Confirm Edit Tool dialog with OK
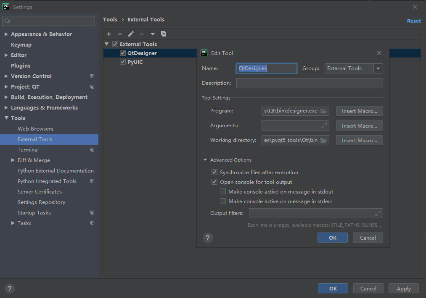Screen dimensions: 426x298 (333, 238)
